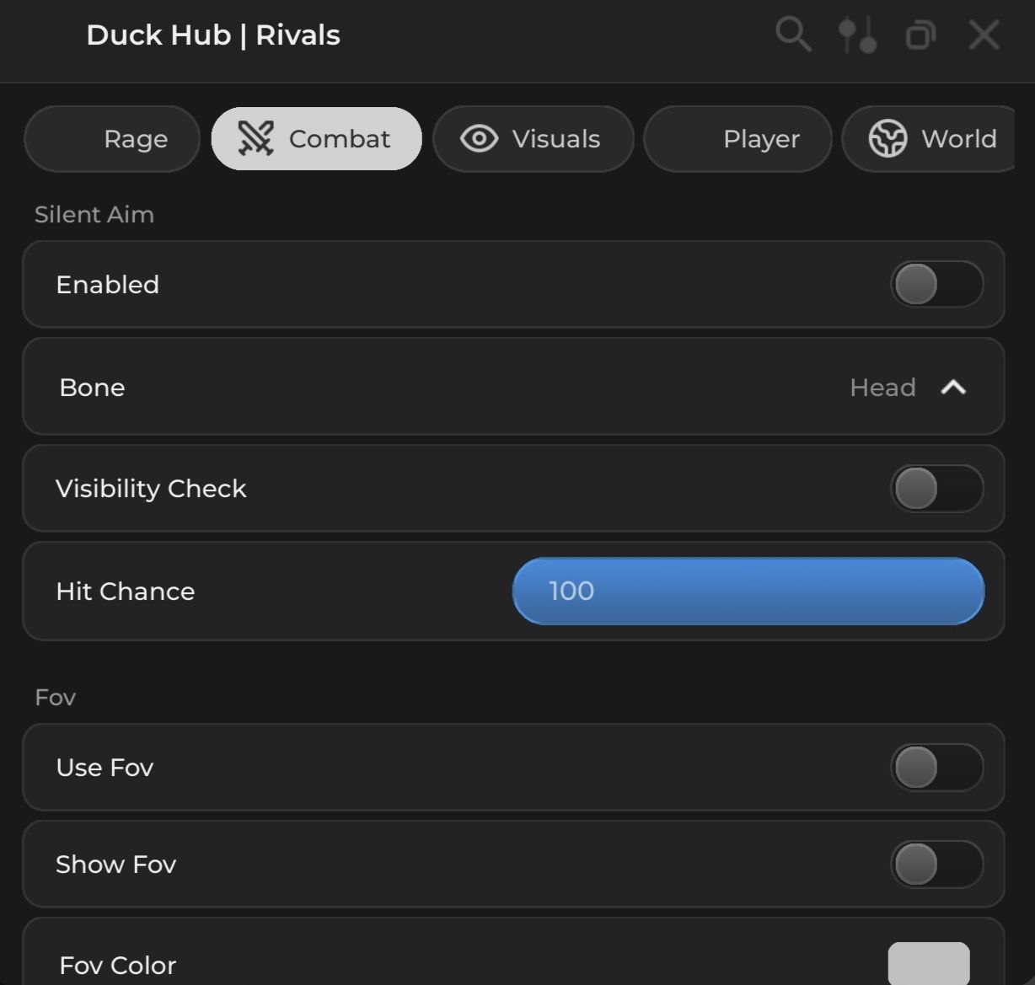Screen dimensions: 1035x985
Task: Click the crossed swords Combat icon
Action: pyautogui.click(x=255, y=139)
